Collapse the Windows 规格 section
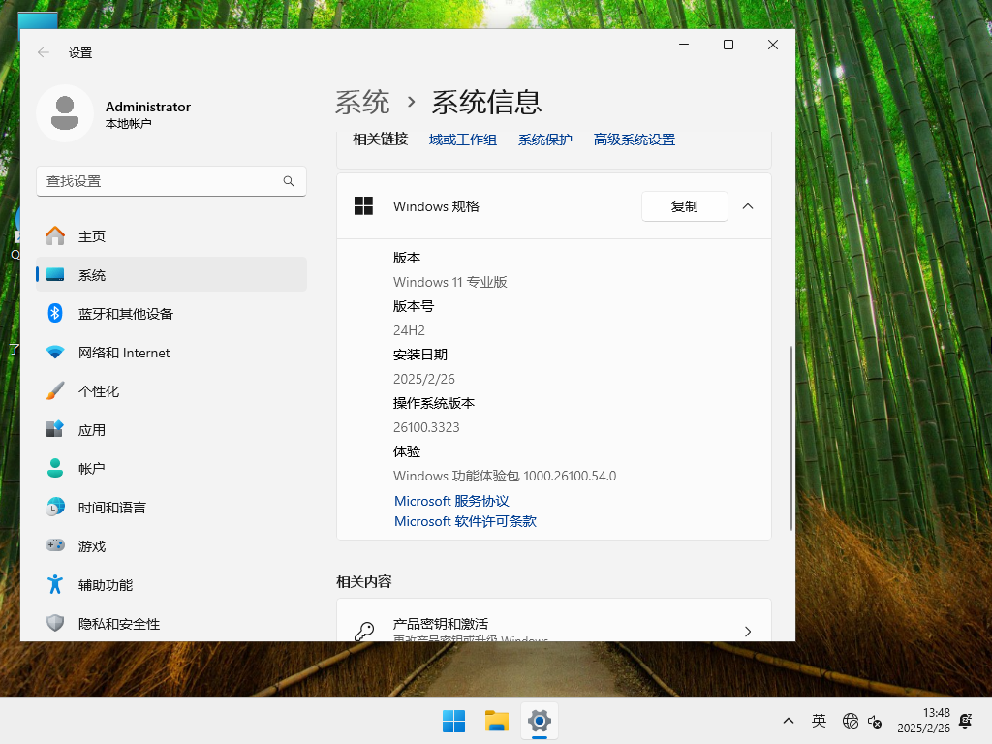 coord(747,206)
